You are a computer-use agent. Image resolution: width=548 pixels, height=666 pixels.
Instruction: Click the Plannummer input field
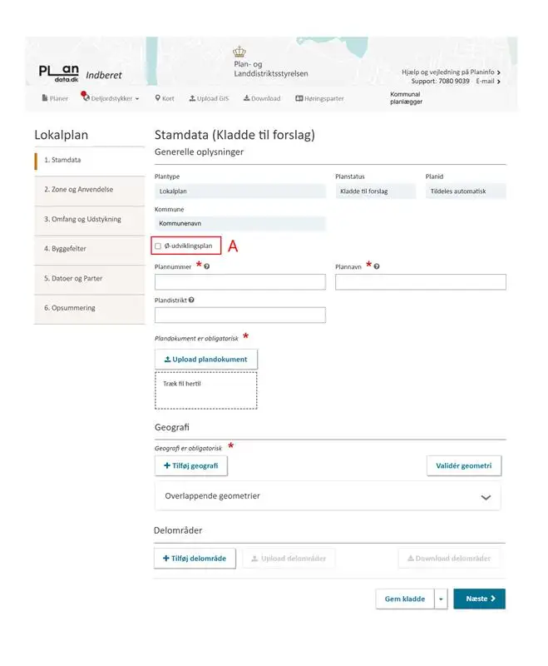(x=239, y=282)
